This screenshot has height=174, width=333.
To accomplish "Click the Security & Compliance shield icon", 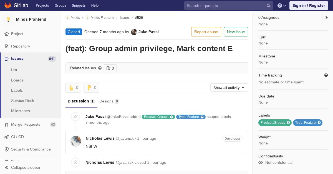I will pyautogui.click(x=7, y=149).
